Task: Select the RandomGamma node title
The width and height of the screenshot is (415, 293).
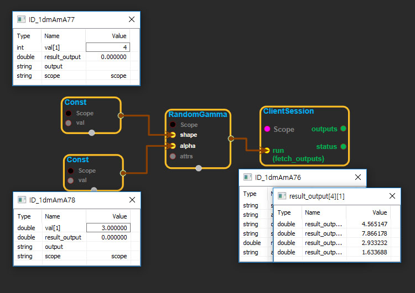Action: click(190, 114)
